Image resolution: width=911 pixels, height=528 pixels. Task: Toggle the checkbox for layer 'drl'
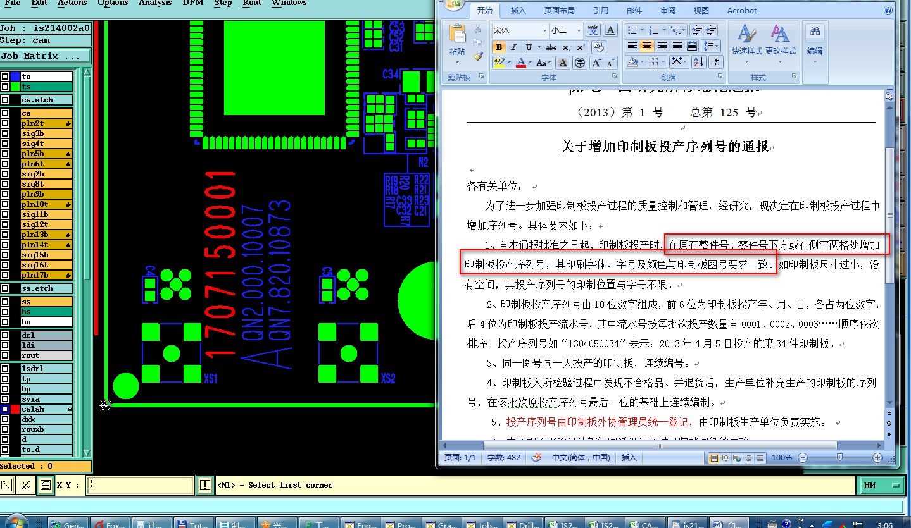(x=5, y=335)
